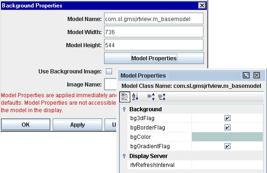Uncheck the bgBorderFlag checkbox
267x173 pixels.
tap(227, 128)
